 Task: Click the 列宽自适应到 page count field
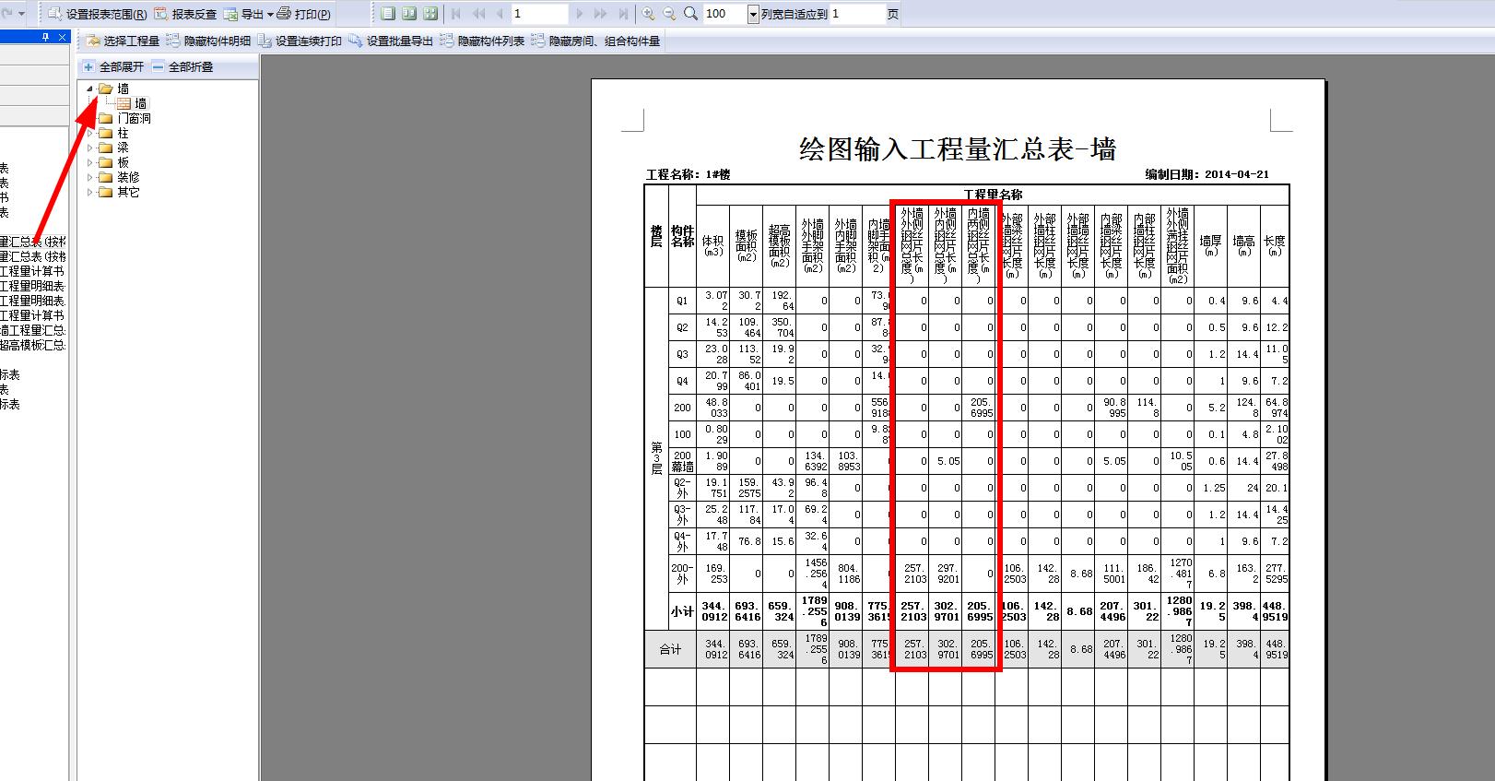(857, 14)
